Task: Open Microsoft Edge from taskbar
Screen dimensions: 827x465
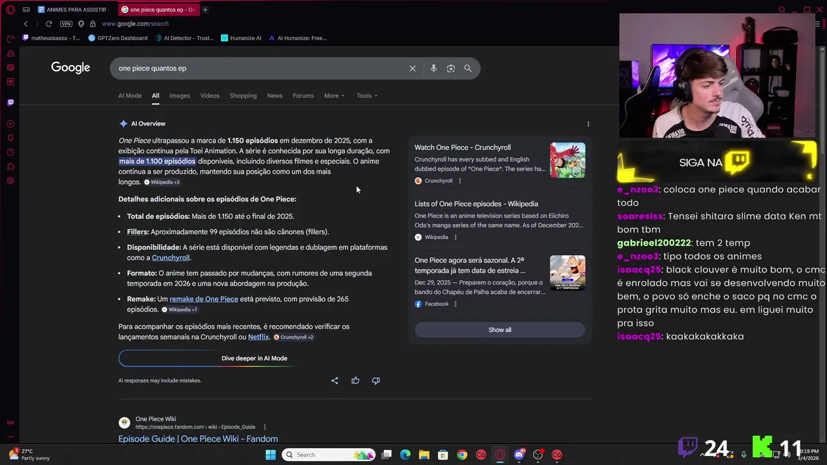Action: click(405, 455)
